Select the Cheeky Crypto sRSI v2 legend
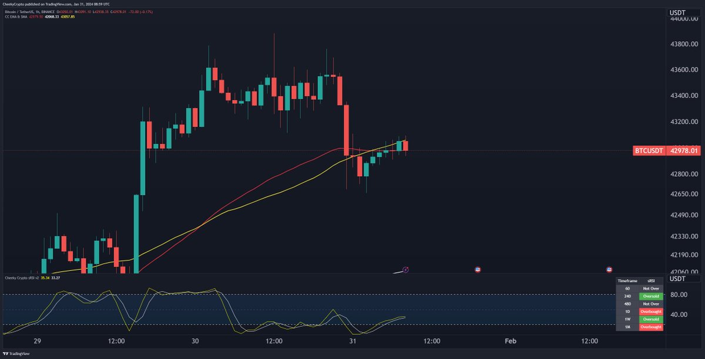 (x=22, y=278)
